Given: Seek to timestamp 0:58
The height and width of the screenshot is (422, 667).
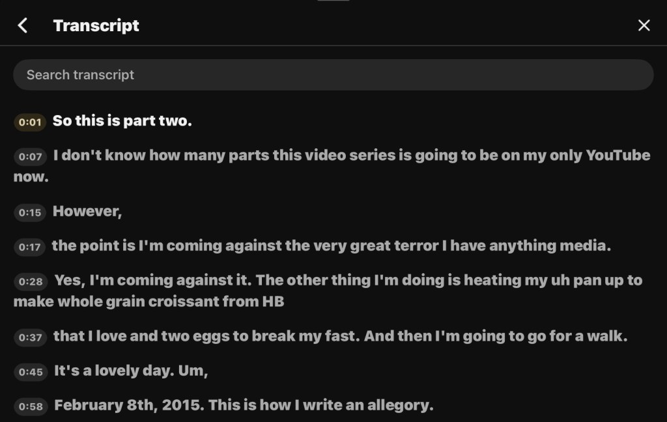Looking at the screenshot, I should 30,407.
